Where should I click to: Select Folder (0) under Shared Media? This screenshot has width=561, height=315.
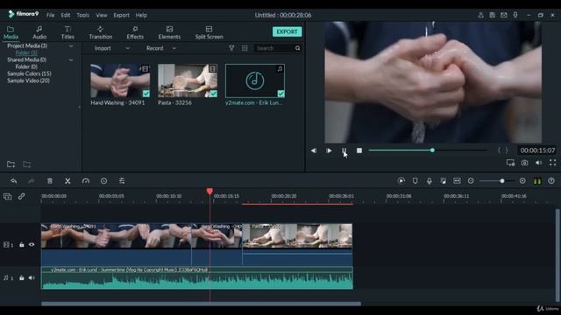click(x=26, y=66)
